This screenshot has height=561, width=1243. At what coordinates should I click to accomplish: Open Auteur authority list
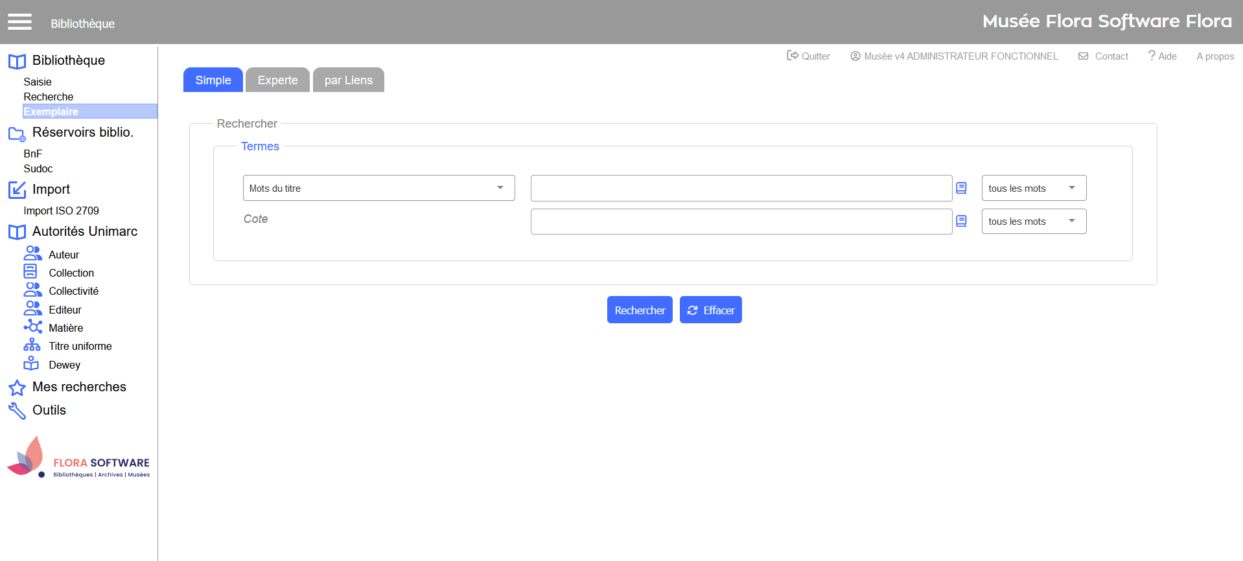click(x=64, y=255)
